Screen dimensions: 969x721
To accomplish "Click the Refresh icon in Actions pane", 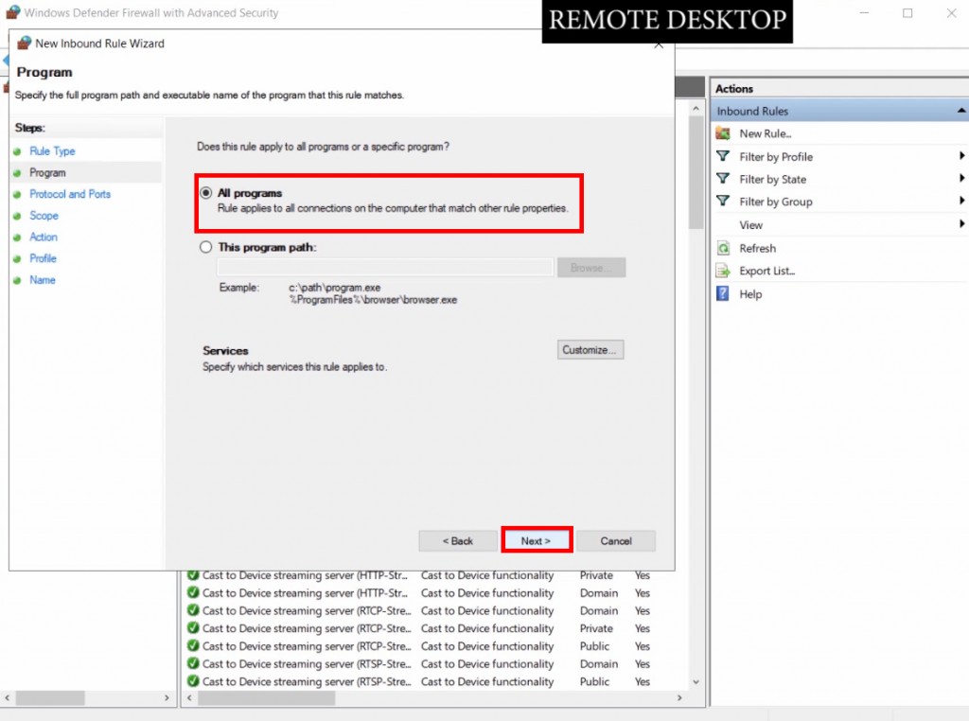I will click(x=722, y=248).
